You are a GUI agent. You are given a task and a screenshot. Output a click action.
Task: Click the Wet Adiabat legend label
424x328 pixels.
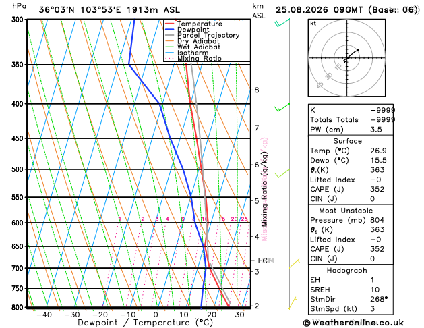click(199, 47)
